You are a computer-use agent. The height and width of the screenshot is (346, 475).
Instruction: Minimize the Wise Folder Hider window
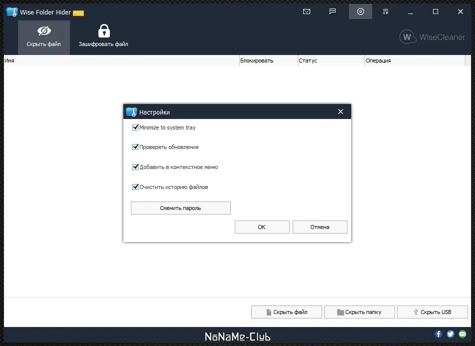[411, 12]
